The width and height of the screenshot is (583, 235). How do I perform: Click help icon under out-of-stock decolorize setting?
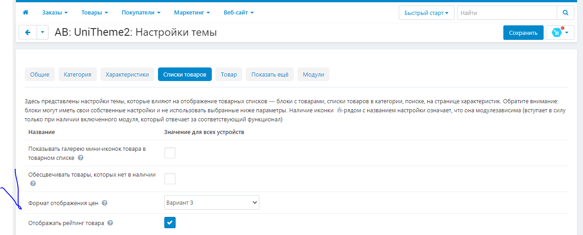33,184
